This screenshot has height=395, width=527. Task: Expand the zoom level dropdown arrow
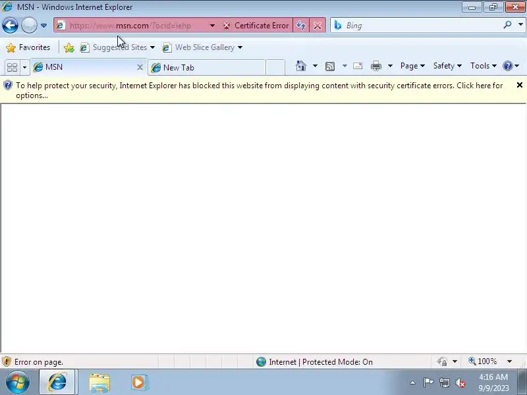tap(509, 361)
